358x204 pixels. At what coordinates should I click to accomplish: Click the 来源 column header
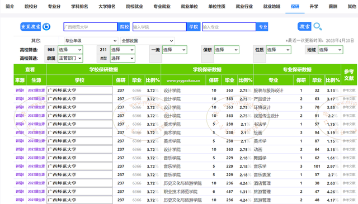click(20, 80)
